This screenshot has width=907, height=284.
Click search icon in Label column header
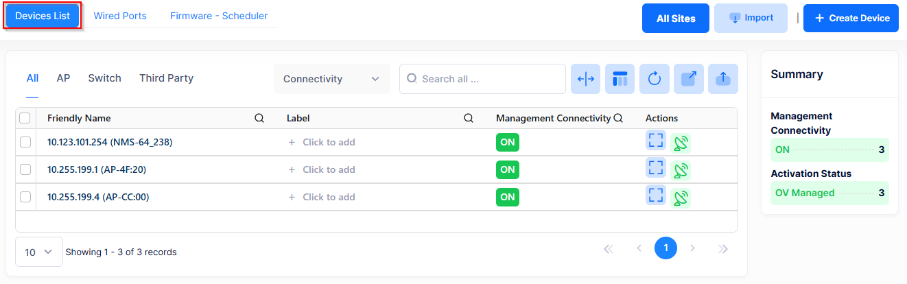click(469, 118)
